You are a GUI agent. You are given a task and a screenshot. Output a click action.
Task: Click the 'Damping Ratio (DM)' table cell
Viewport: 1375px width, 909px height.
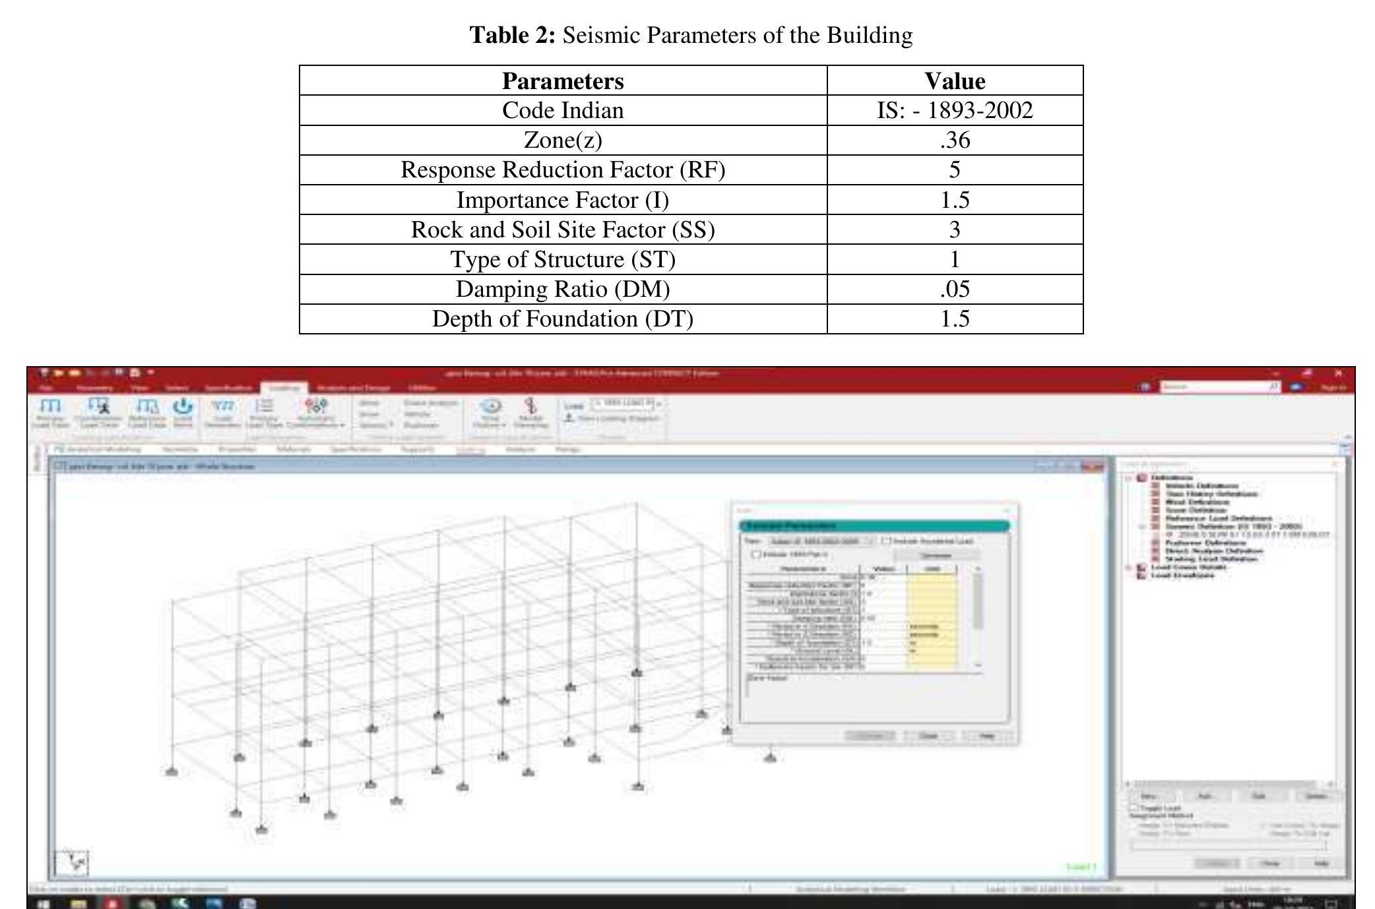(x=563, y=289)
